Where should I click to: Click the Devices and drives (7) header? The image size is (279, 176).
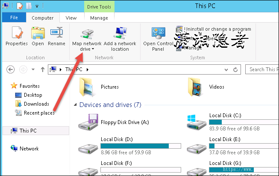[x=110, y=105]
